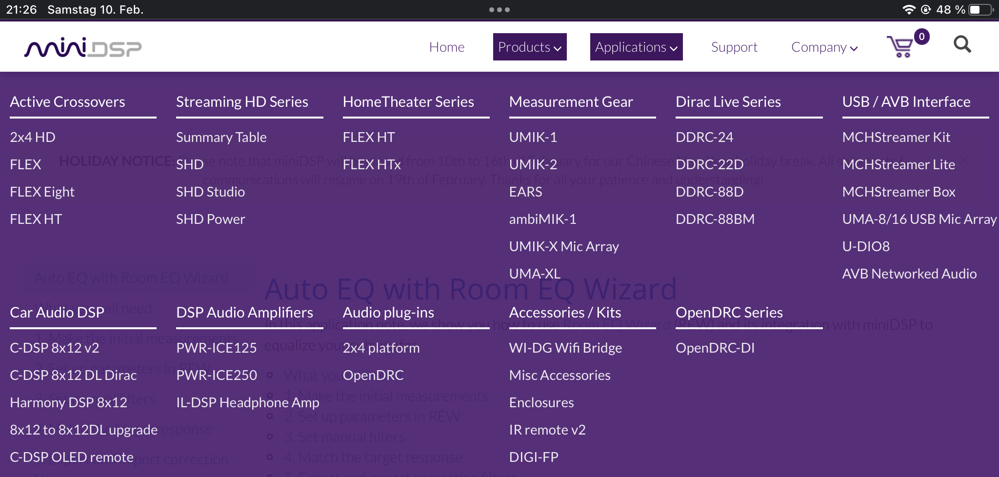Select FLEX HT under HomeTheater Series

pos(369,137)
